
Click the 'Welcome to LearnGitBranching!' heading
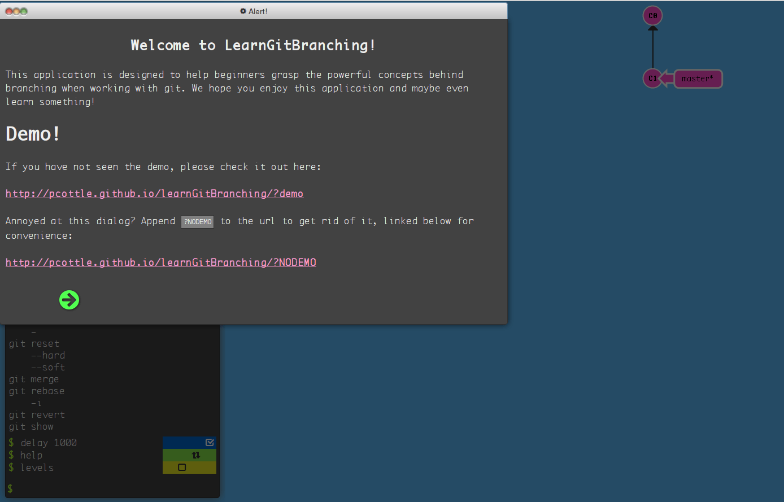pyautogui.click(x=253, y=45)
